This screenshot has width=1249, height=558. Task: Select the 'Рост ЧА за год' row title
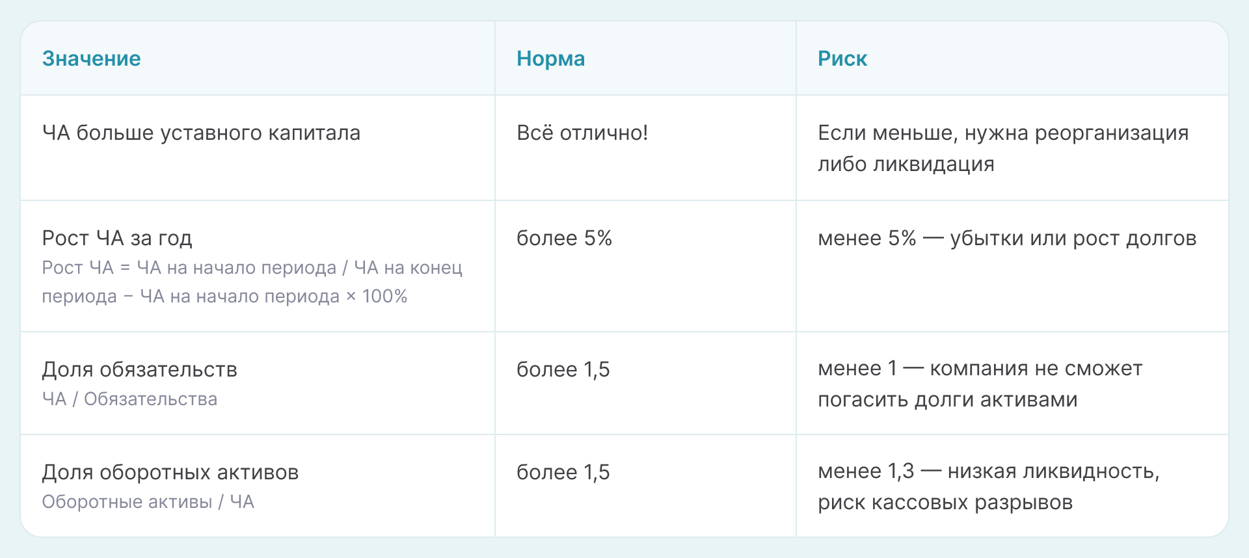click(x=117, y=238)
